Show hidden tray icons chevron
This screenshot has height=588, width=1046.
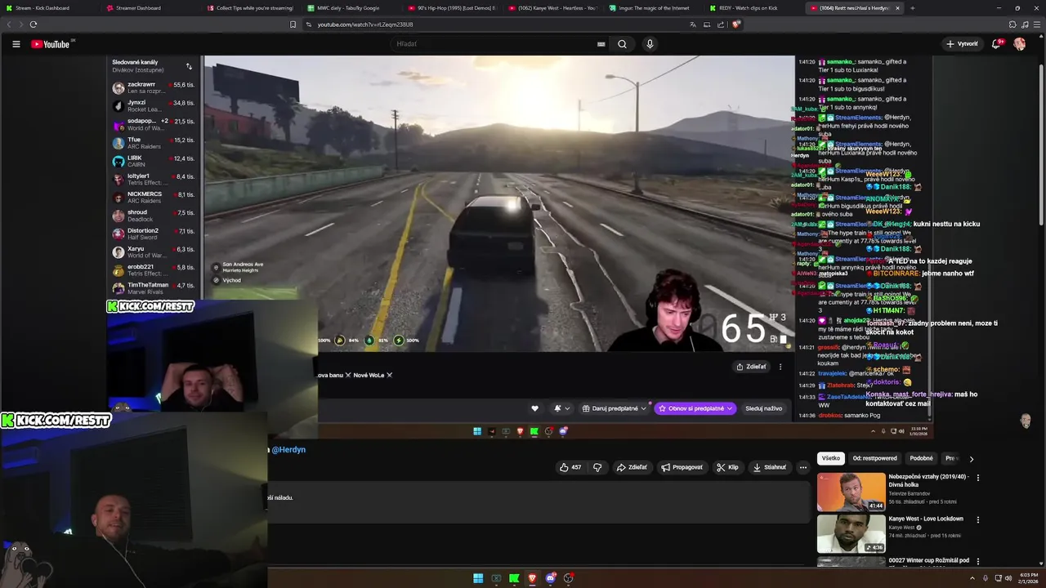click(972, 578)
